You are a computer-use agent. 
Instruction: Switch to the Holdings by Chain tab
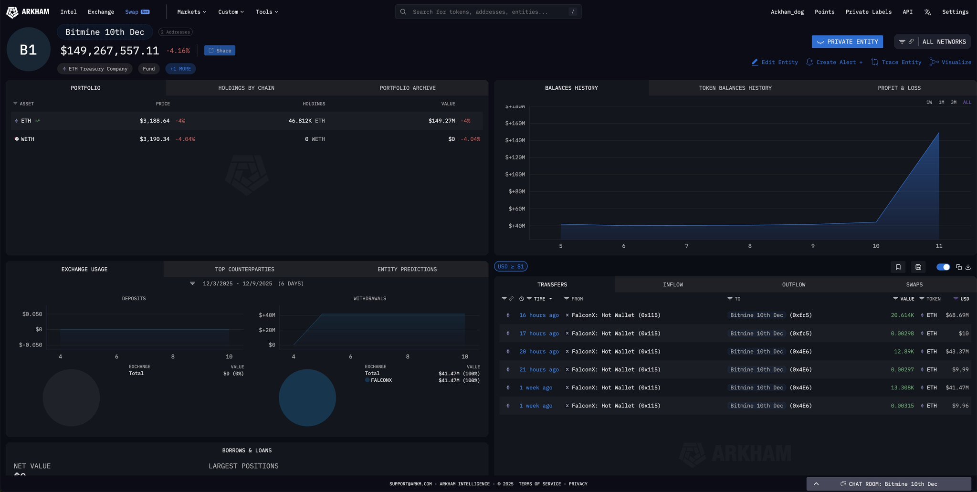pos(246,88)
